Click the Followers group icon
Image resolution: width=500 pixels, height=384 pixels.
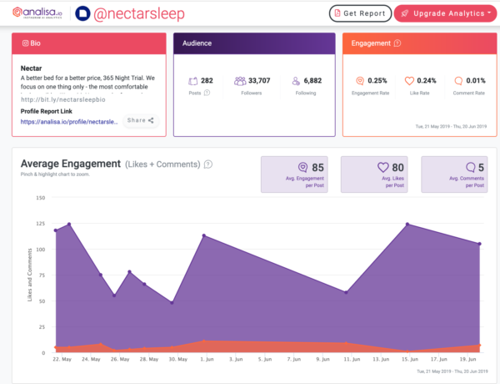(240, 81)
